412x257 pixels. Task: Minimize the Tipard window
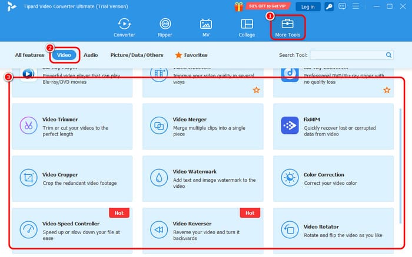pyautogui.click(x=377, y=6)
